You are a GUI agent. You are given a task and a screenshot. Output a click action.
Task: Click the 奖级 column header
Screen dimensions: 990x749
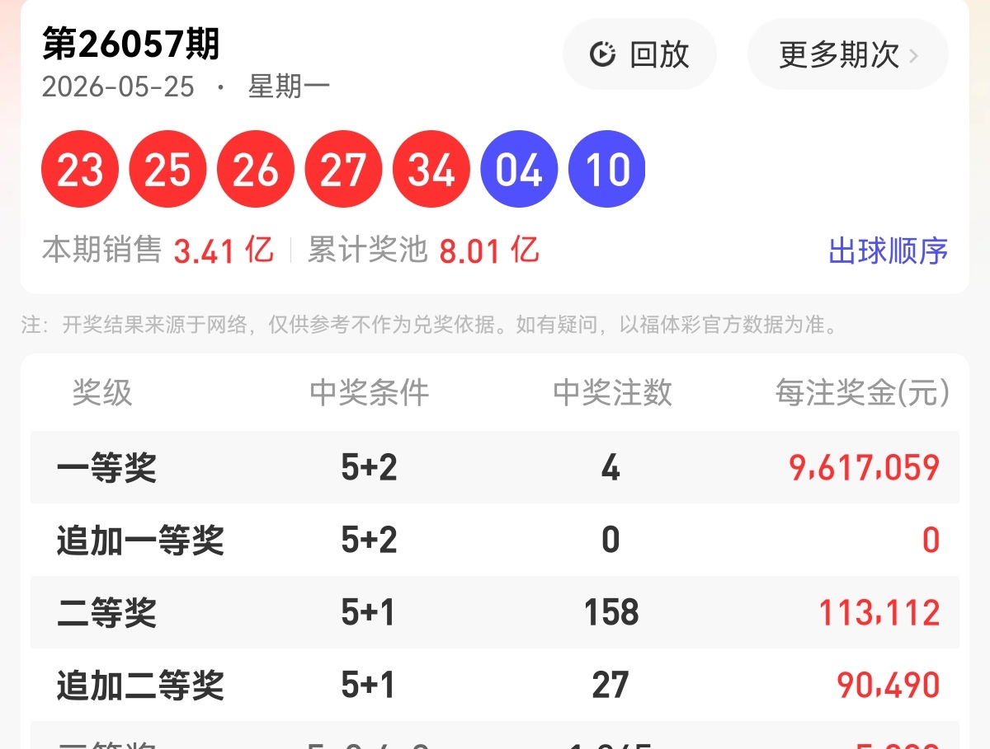[x=102, y=393]
